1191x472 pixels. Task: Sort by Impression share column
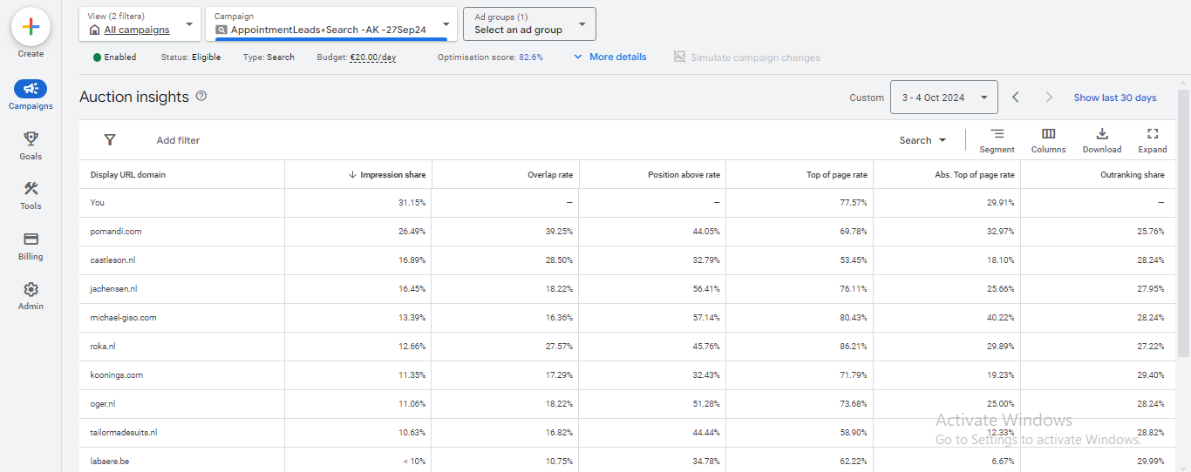[387, 175]
